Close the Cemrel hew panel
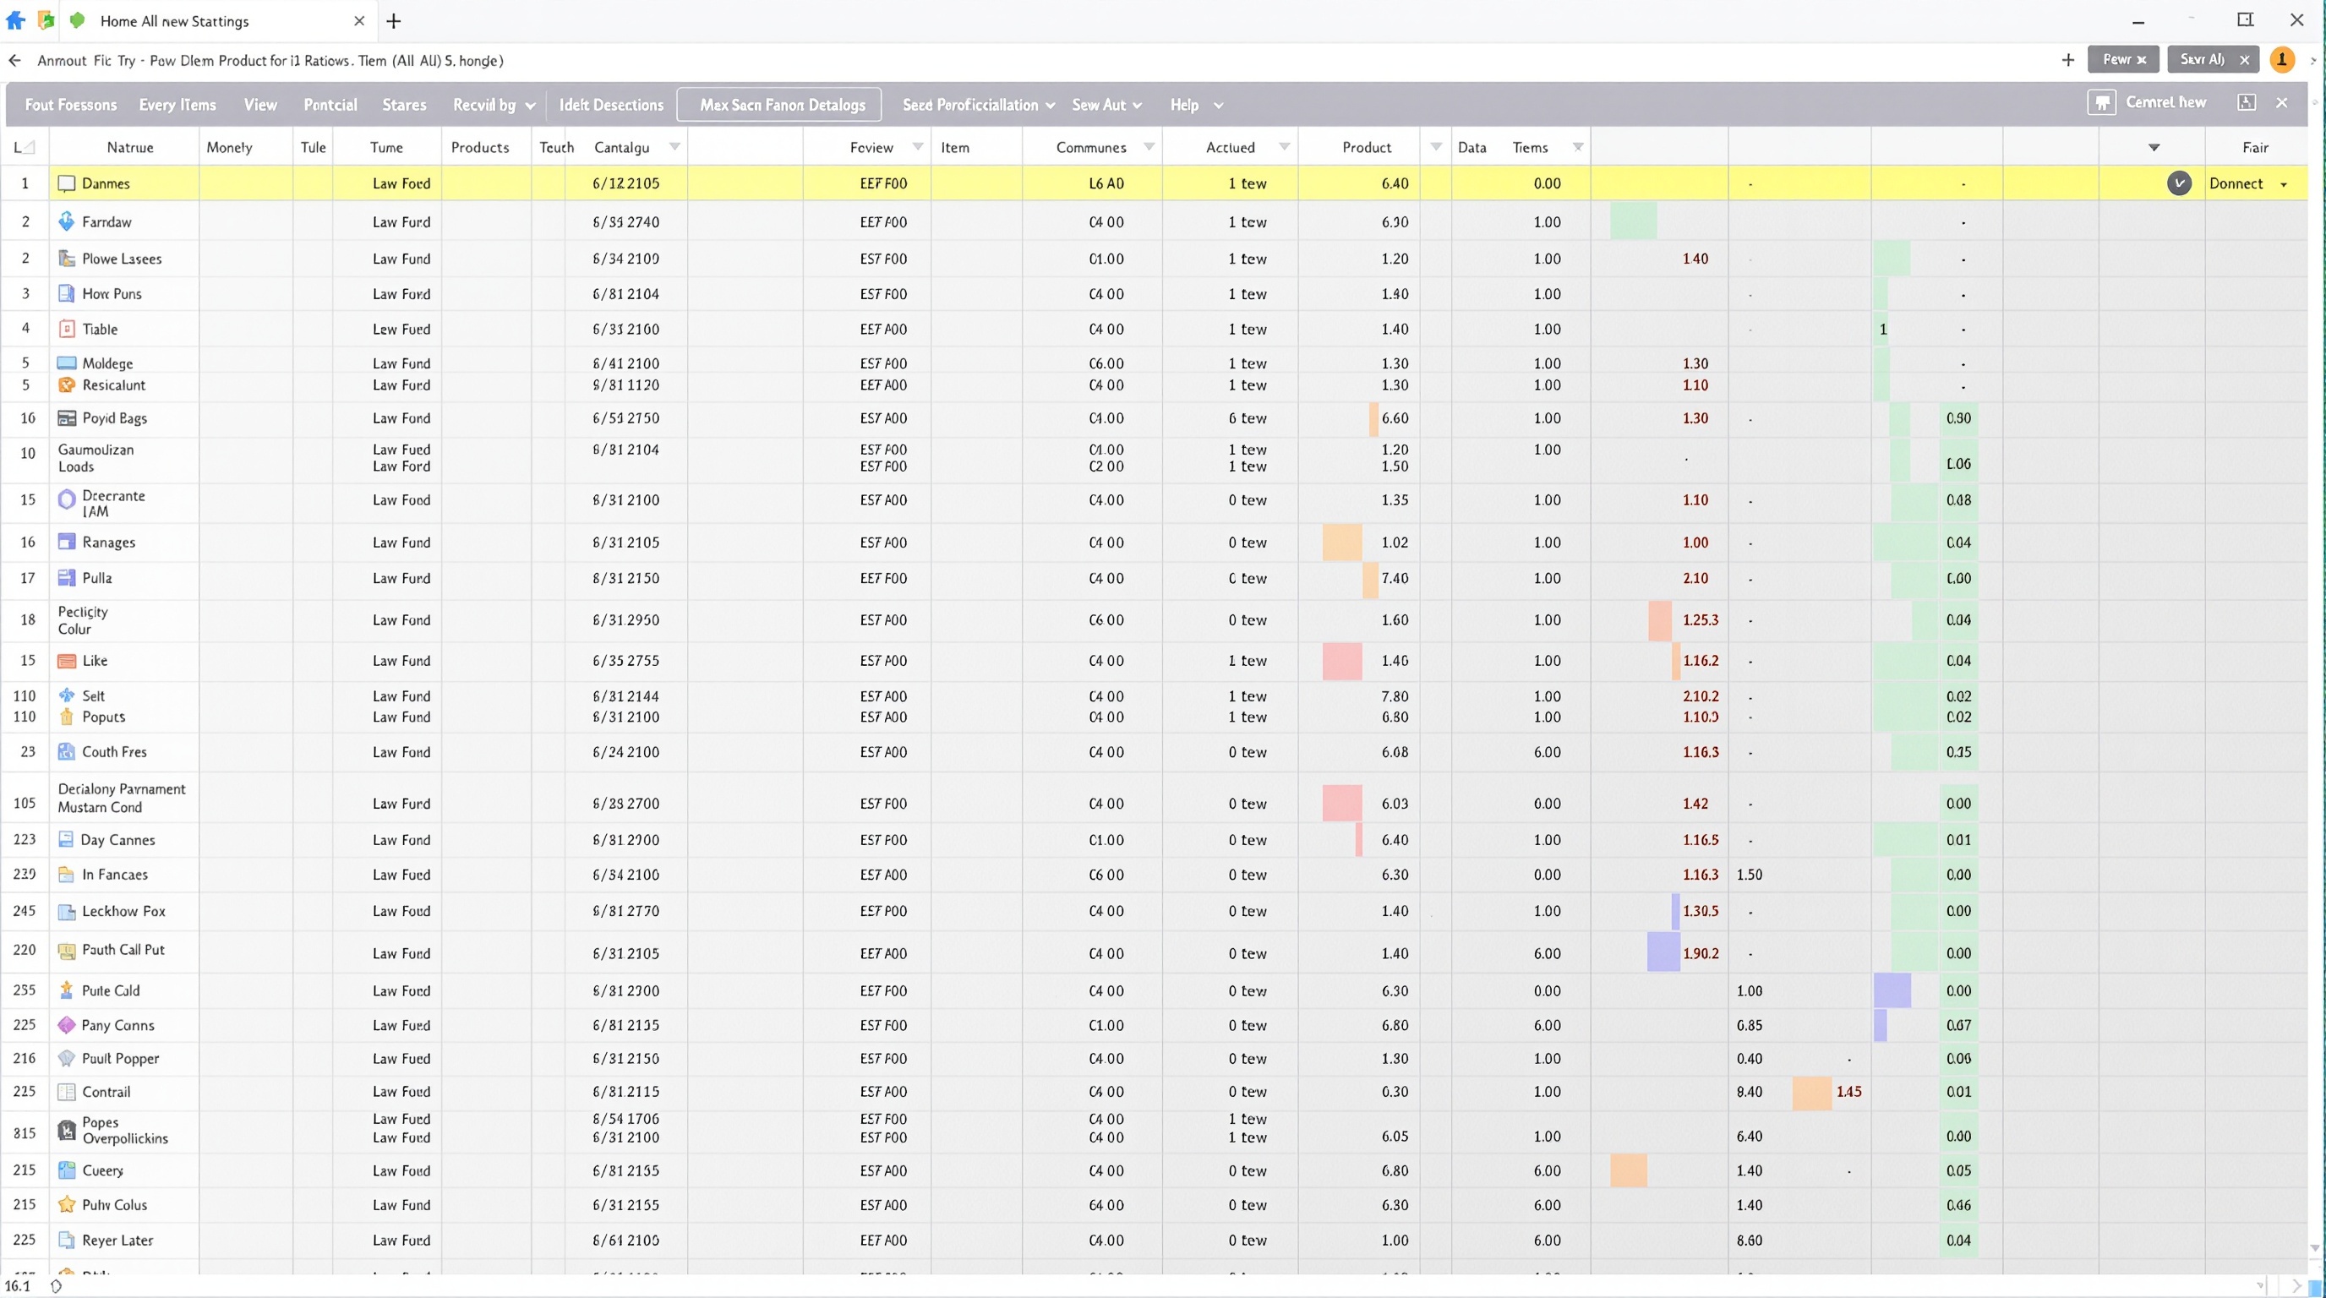The width and height of the screenshot is (2326, 1298). pyautogui.click(x=2282, y=102)
